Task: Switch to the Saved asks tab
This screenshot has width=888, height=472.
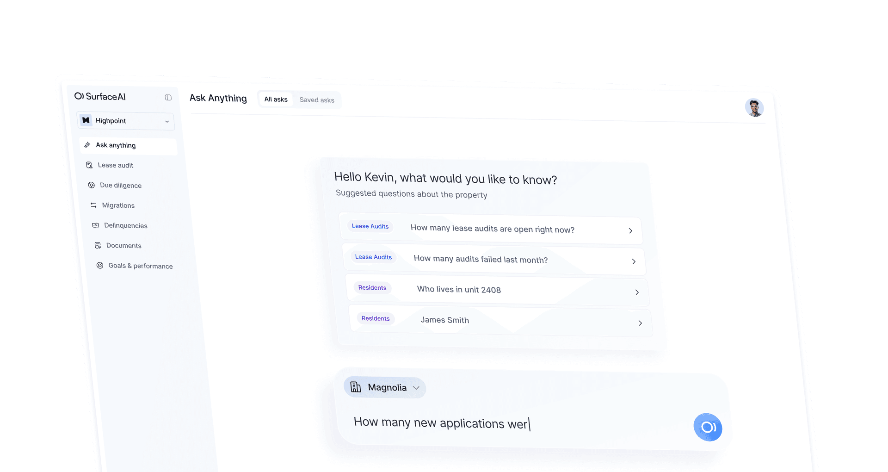Action: click(317, 100)
